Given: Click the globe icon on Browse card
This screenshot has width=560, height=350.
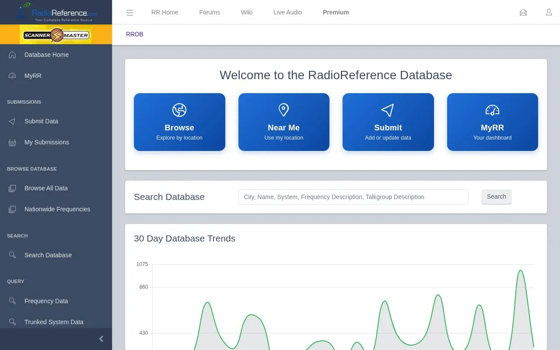Looking at the screenshot, I should tap(179, 110).
